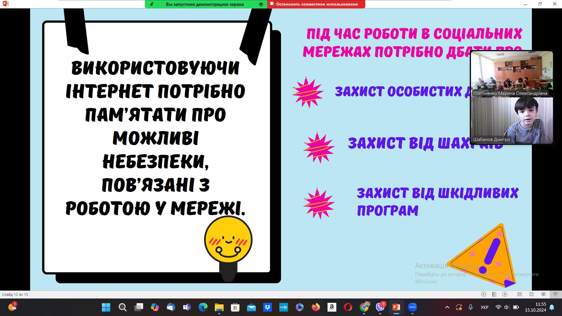Restore down the PowerPoint window
The image size is (562, 316).
540,4
